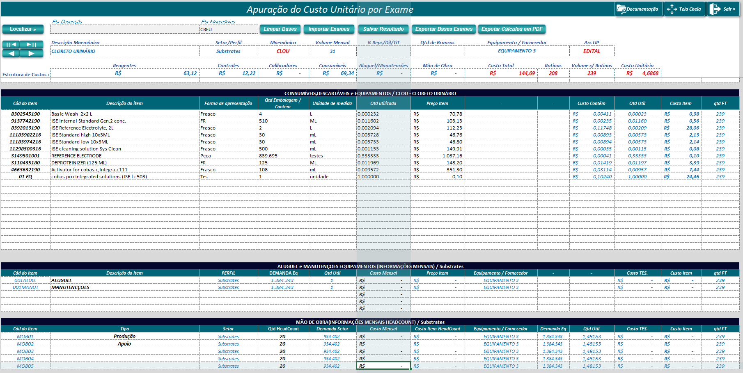This screenshot has height=373, width=743.
Task: Click the Por Mnemônico field containing CREU
Action: [x=228, y=30]
